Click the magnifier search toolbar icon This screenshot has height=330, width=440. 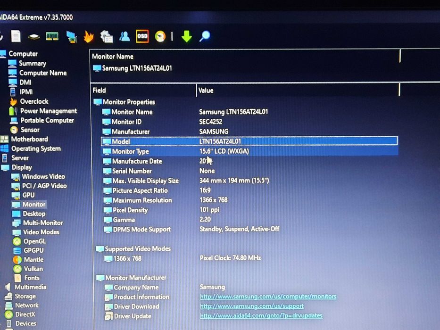(x=205, y=36)
